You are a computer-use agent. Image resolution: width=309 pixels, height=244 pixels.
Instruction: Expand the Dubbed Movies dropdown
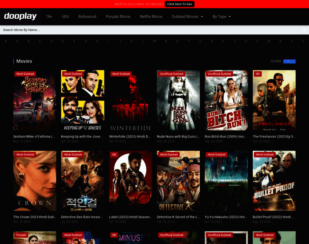(x=187, y=17)
